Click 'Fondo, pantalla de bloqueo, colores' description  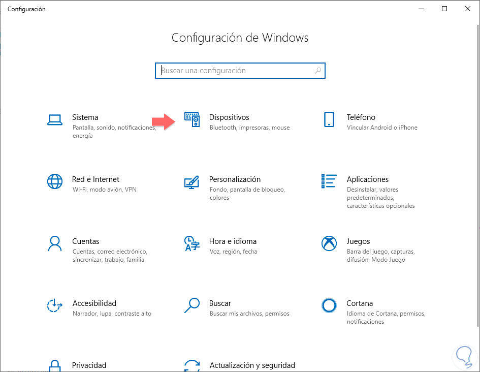click(x=247, y=194)
